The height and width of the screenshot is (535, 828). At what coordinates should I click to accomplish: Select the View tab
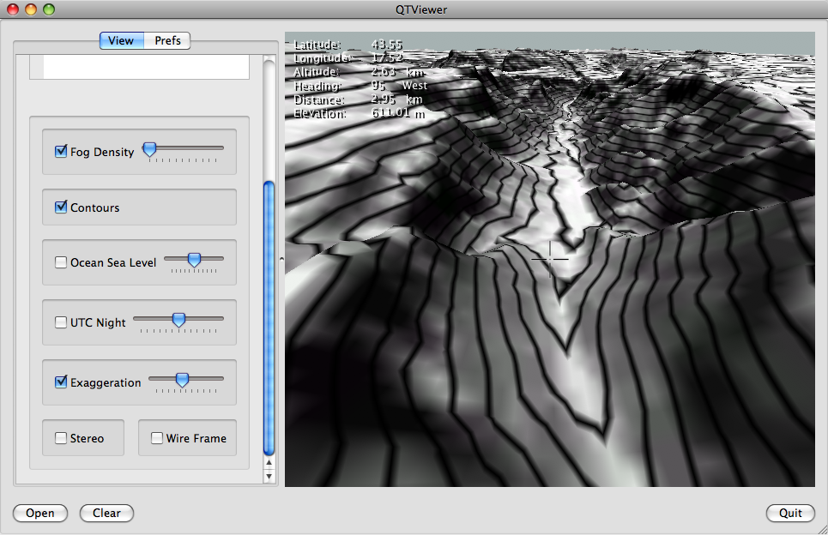(121, 40)
